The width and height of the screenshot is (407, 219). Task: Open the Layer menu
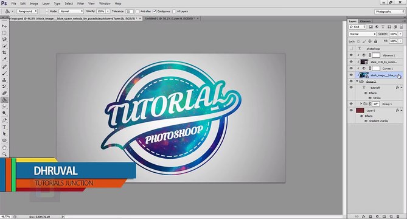click(46, 4)
